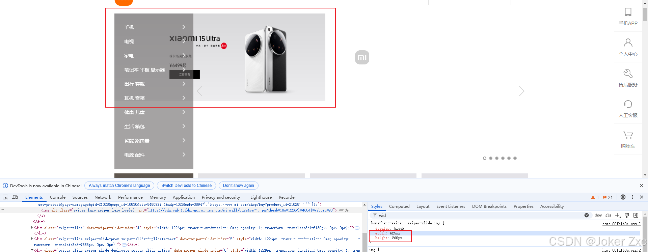Viewport: 648px width, 252px height.
Task: Clear the styles filter text
Action: point(587,215)
